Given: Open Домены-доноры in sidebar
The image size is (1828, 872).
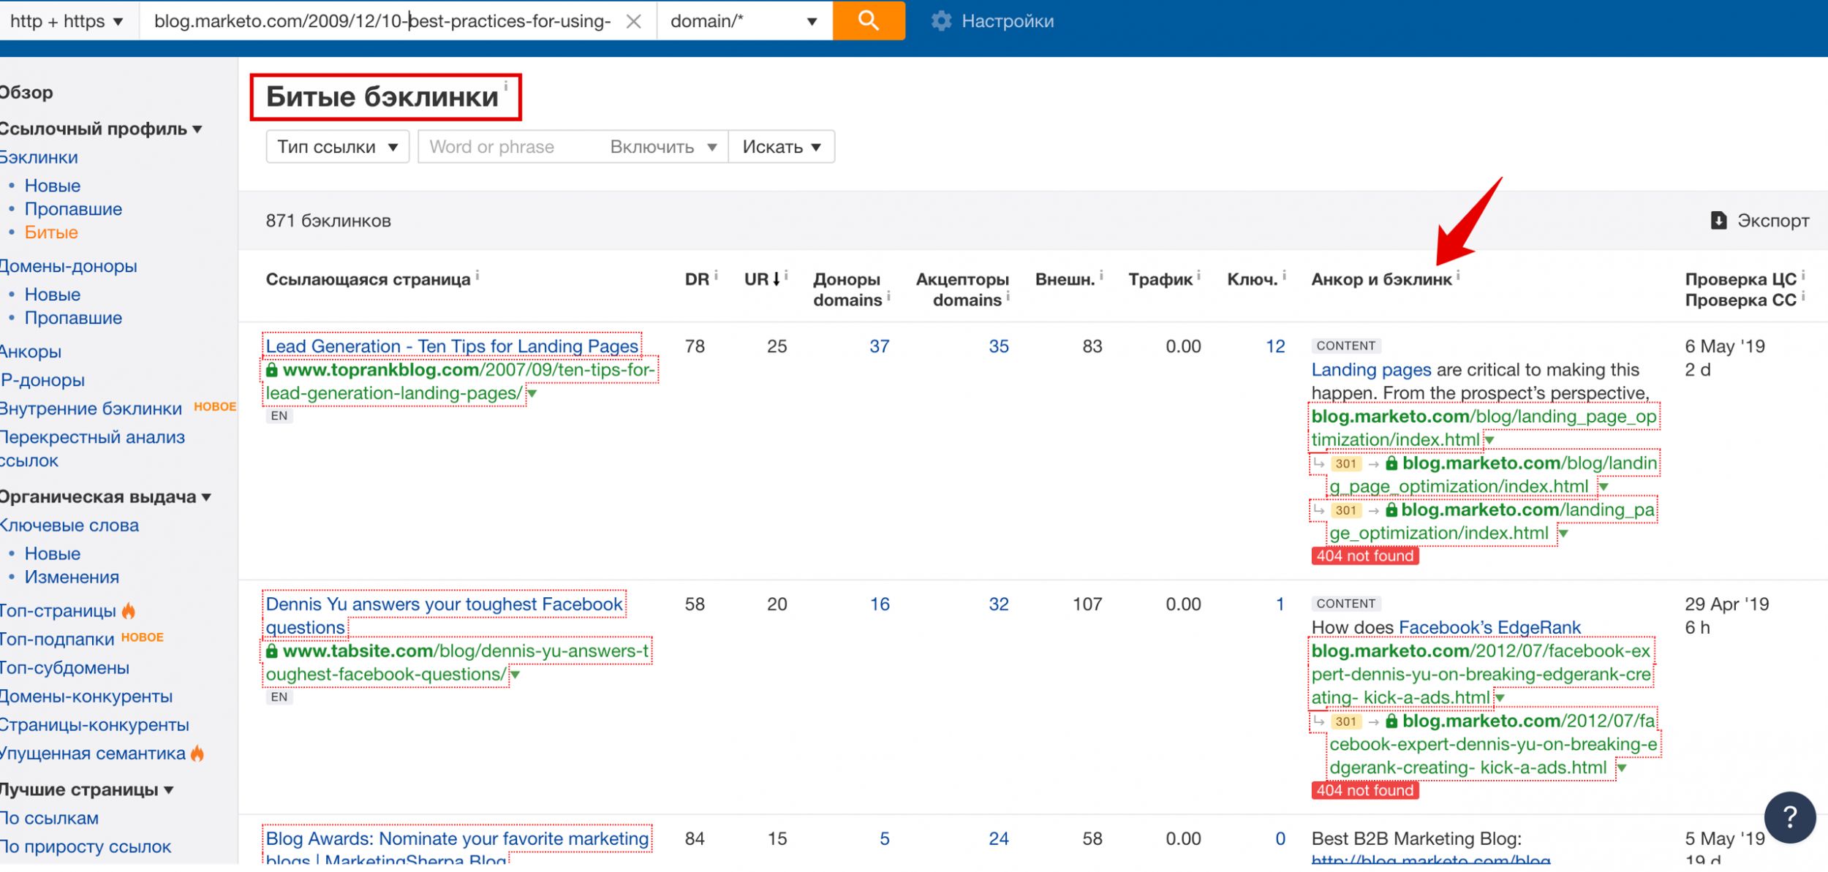Looking at the screenshot, I should [x=68, y=266].
